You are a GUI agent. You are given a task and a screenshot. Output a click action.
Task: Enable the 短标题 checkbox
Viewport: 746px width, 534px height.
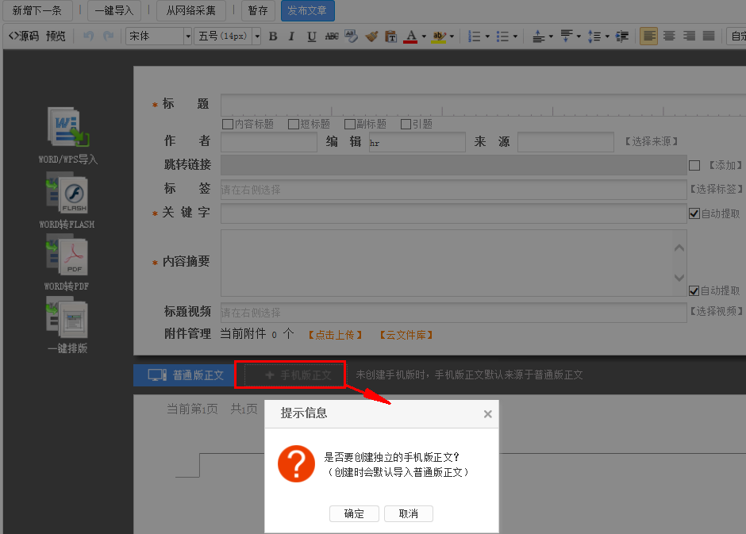click(294, 125)
